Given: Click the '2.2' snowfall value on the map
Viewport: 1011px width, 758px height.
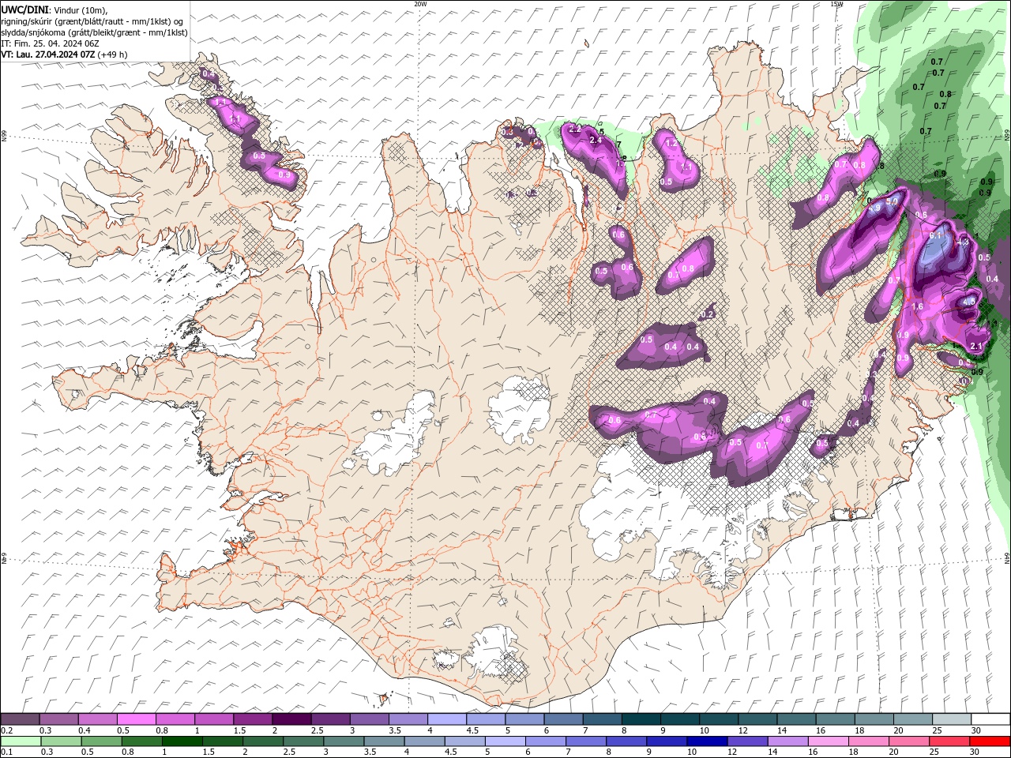Looking at the screenshot, I should pyautogui.click(x=575, y=129).
